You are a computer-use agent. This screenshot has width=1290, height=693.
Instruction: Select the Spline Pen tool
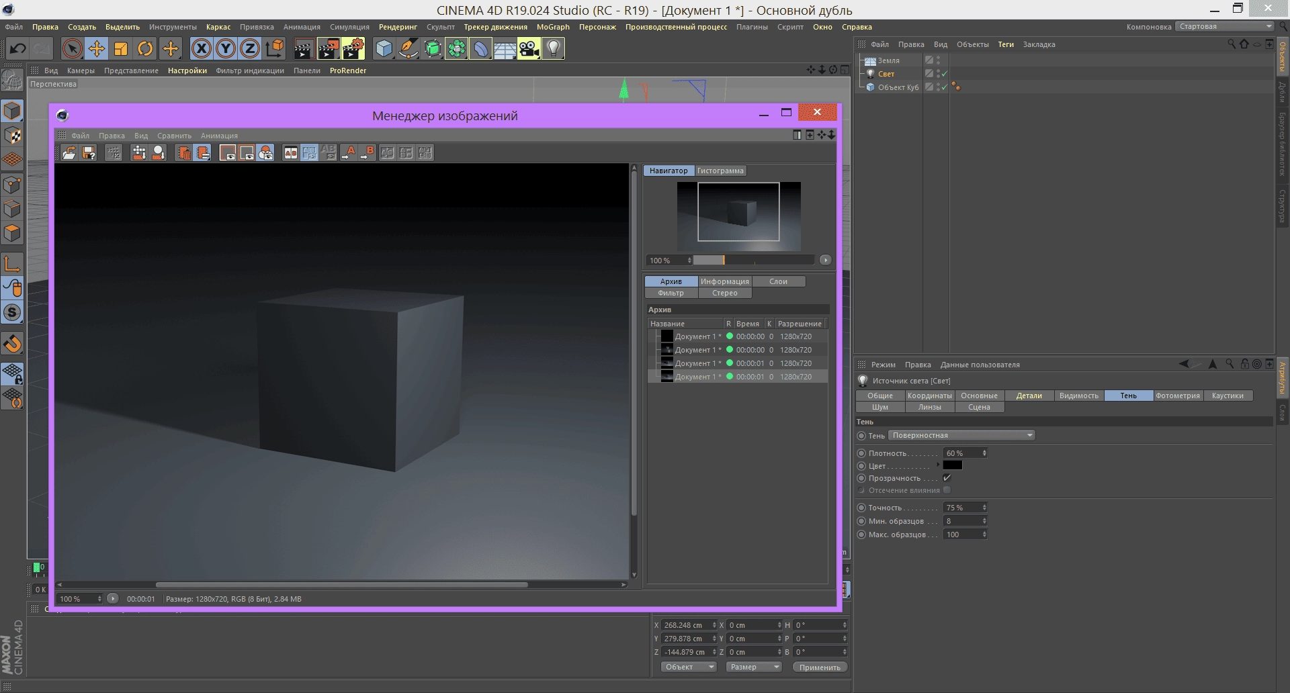coord(408,48)
